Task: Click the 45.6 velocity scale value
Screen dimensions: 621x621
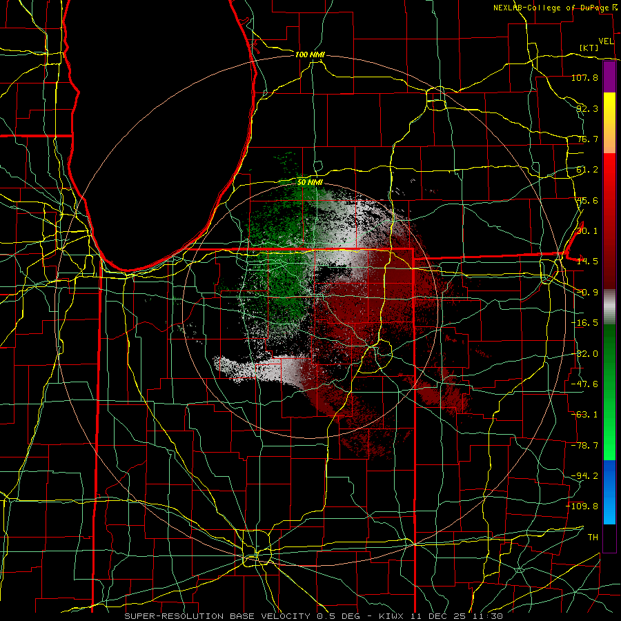Action: [x=587, y=200]
